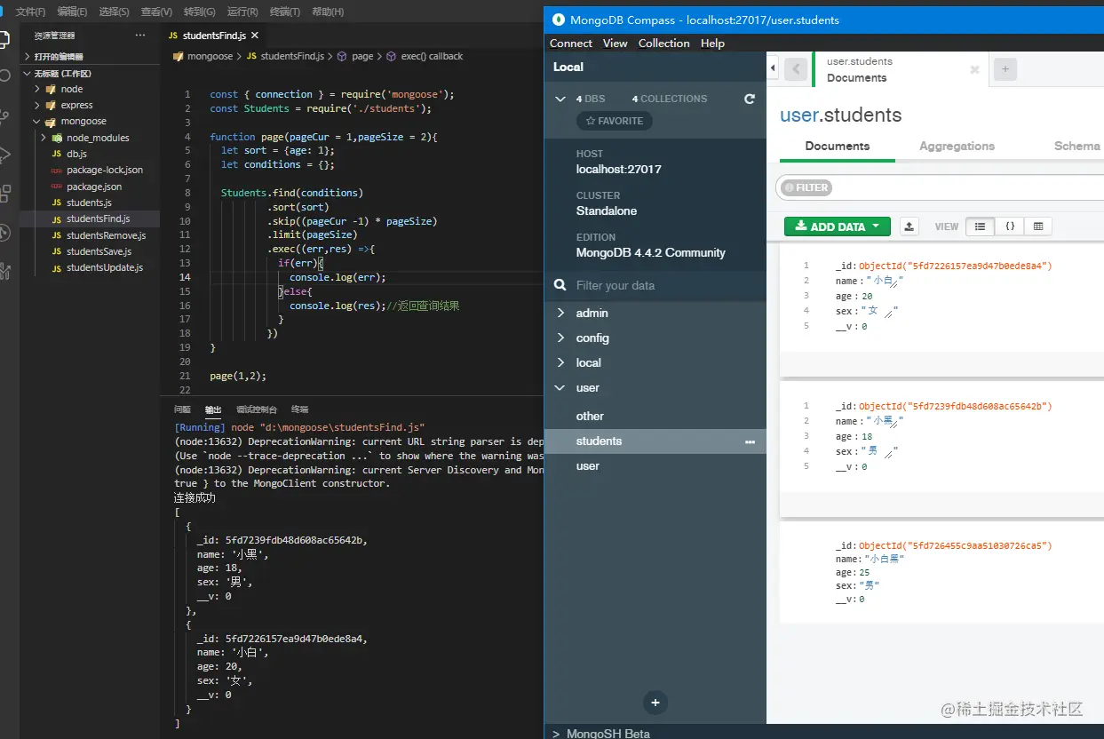Select the Documents tab
Viewport: 1104px width, 739px height.
click(838, 146)
